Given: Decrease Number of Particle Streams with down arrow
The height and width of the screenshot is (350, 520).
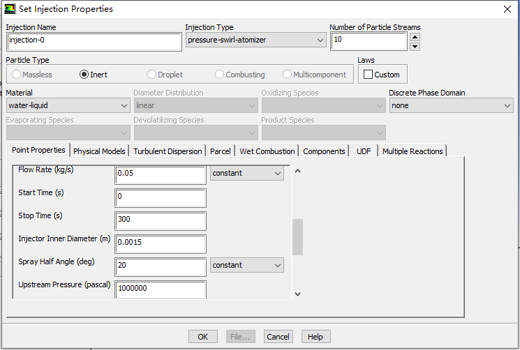Looking at the screenshot, I should tap(415, 47).
